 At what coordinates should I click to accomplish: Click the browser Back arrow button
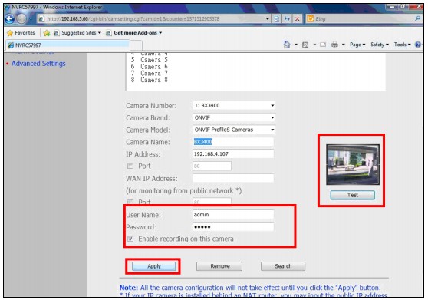(10, 18)
